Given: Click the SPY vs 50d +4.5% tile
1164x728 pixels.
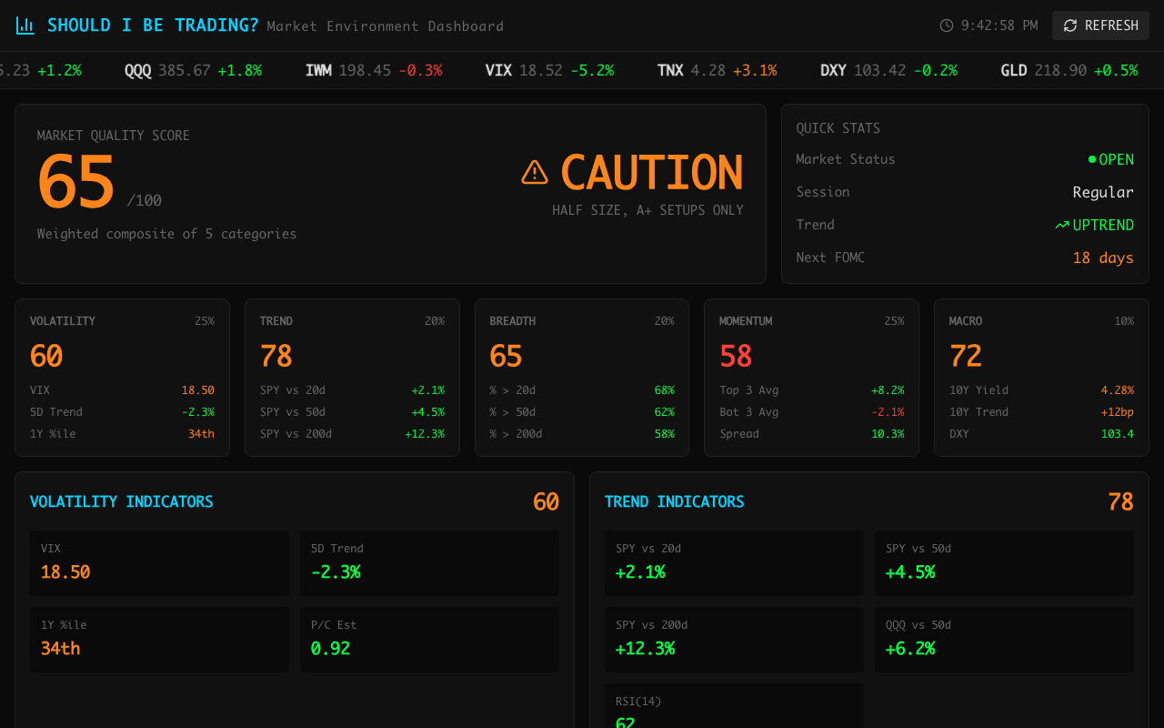Looking at the screenshot, I should point(1004,563).
